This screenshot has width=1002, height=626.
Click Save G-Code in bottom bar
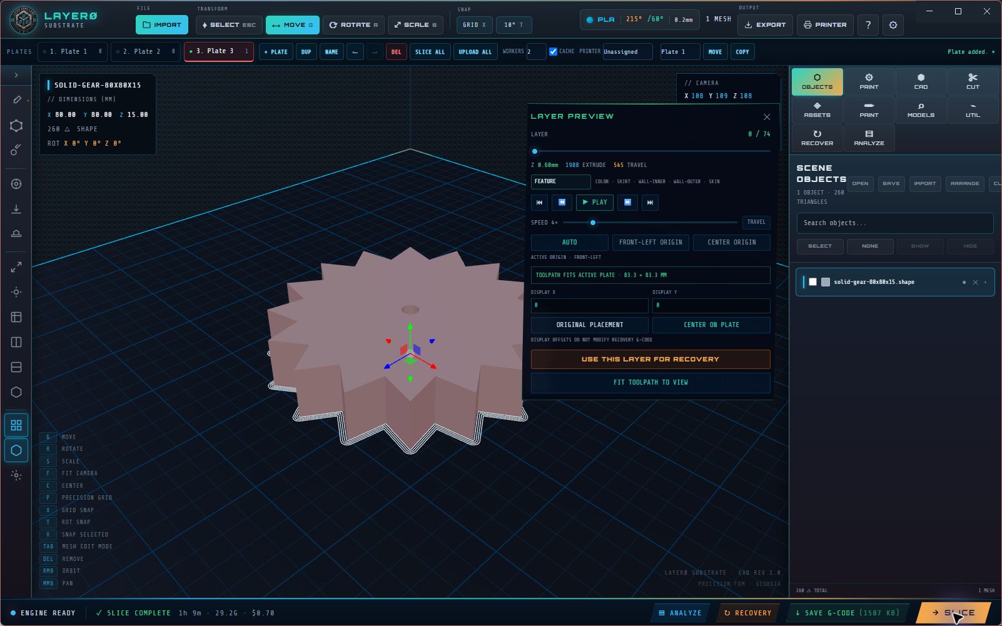point(847,613)
